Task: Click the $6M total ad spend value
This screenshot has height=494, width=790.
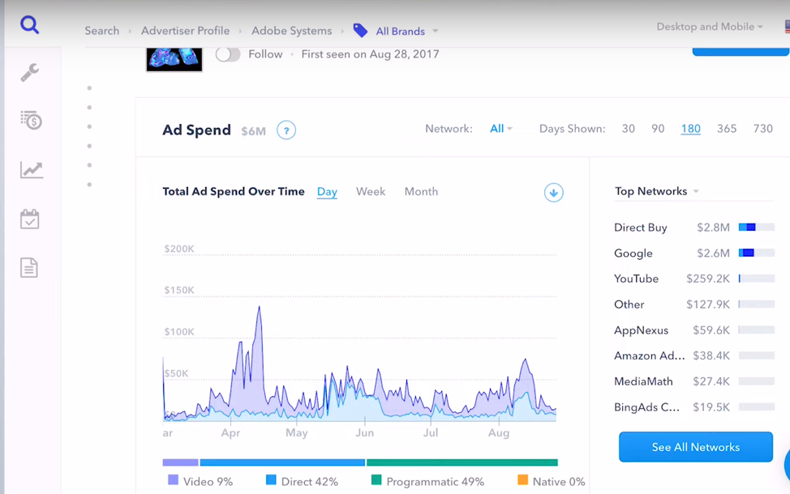Action: pyautogui.click(x=253, y=131)
